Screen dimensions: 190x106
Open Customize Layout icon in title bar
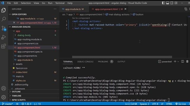(176, 3)
